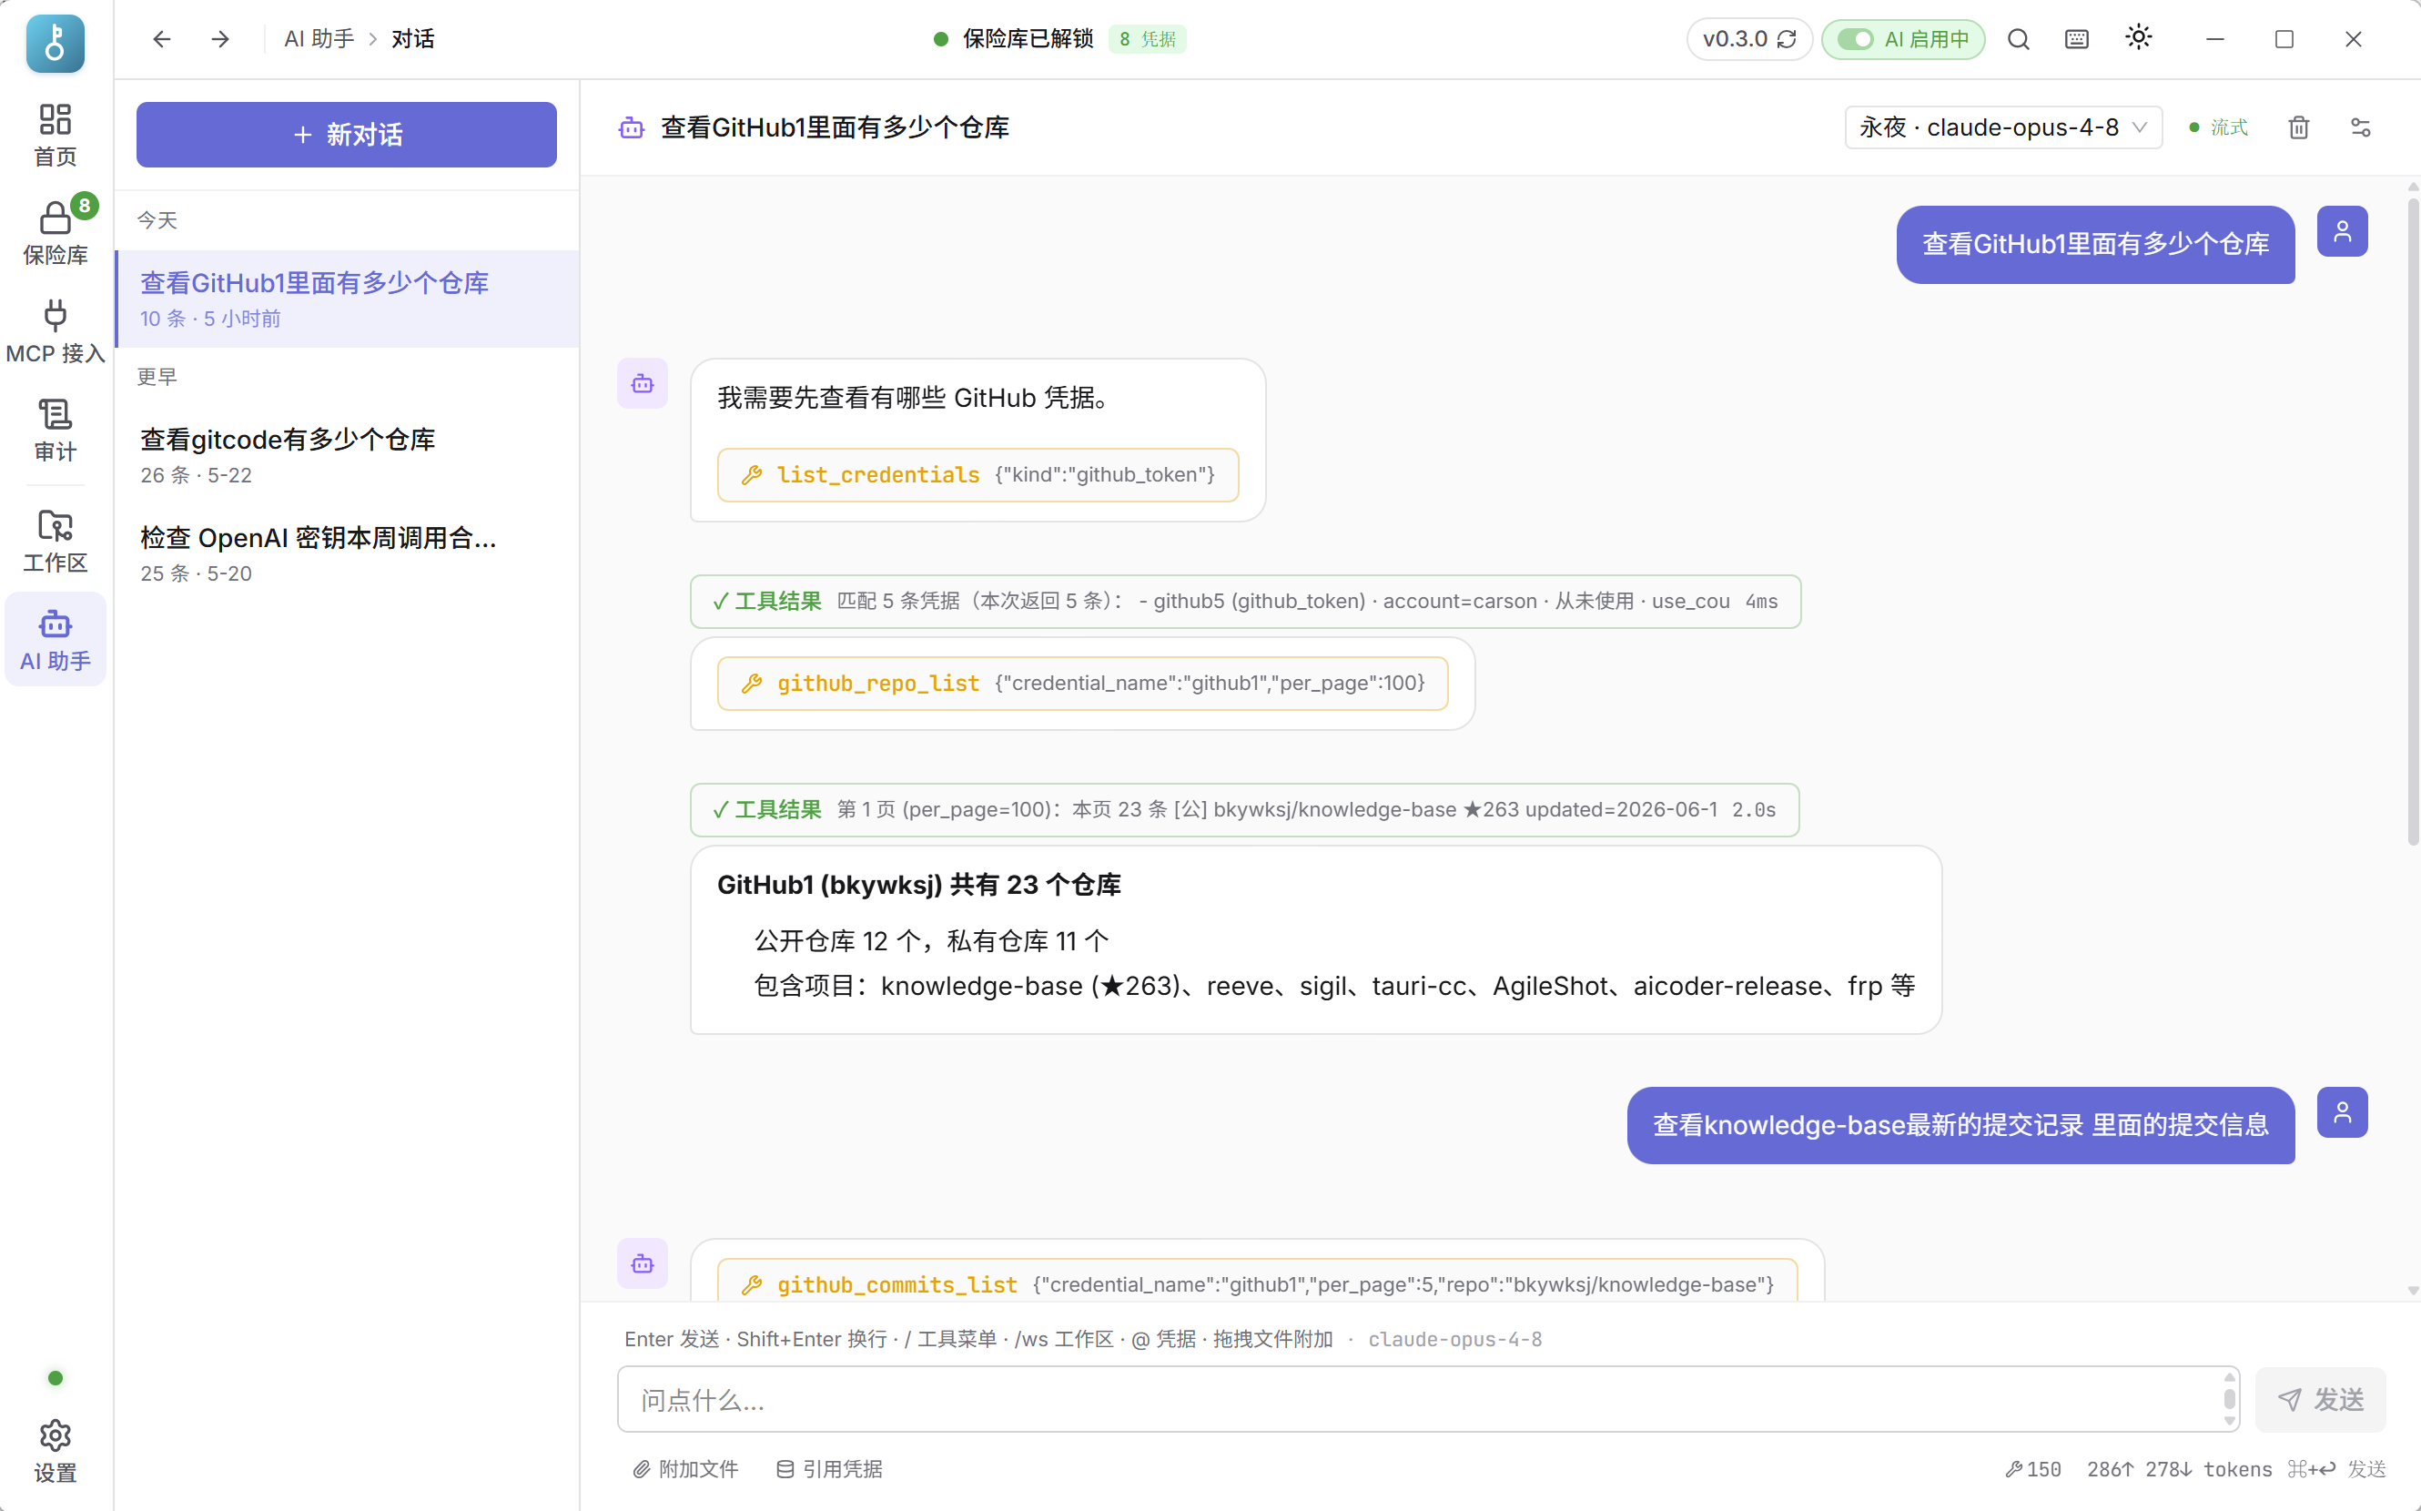Click the AI 助手 breadcrumb

pyautogui.click(x=319, y=39)
